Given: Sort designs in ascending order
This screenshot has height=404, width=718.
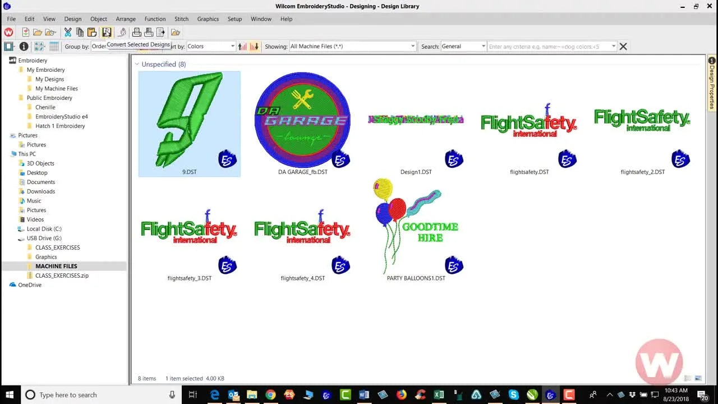Looking at the screenshot, I should tap(242, 47).
